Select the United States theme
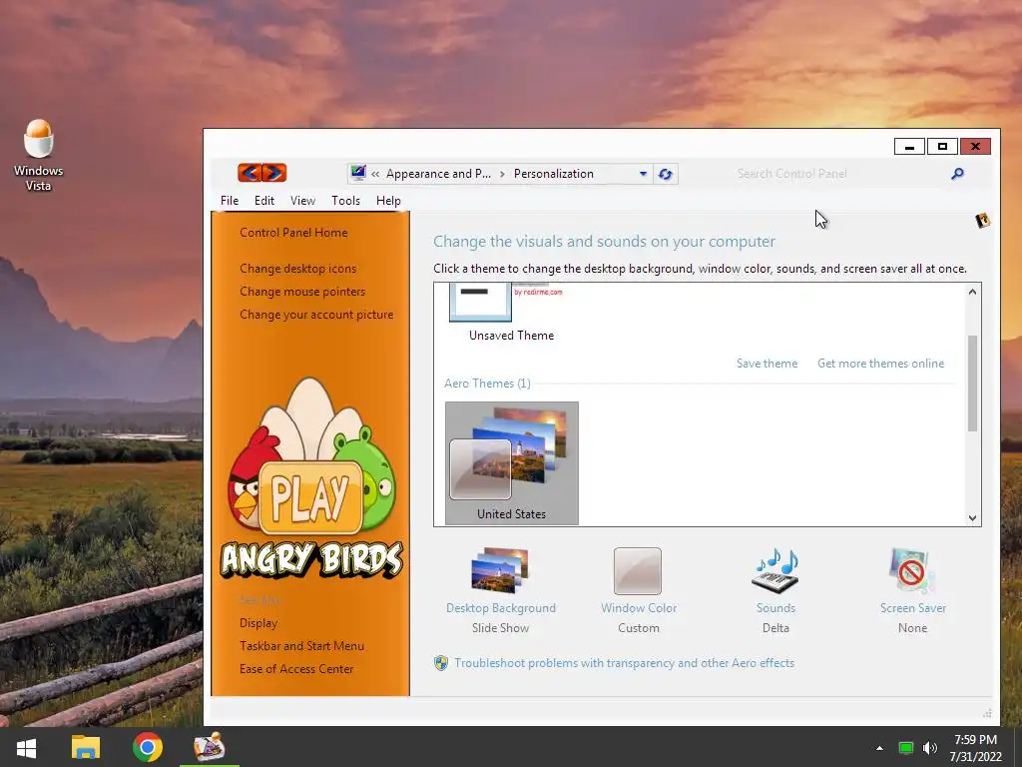This screenshot has height=767, width=1022. point(512,463)
